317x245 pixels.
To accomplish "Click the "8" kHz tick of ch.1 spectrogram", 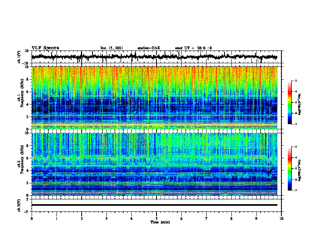I will click(x=28, y=79).
